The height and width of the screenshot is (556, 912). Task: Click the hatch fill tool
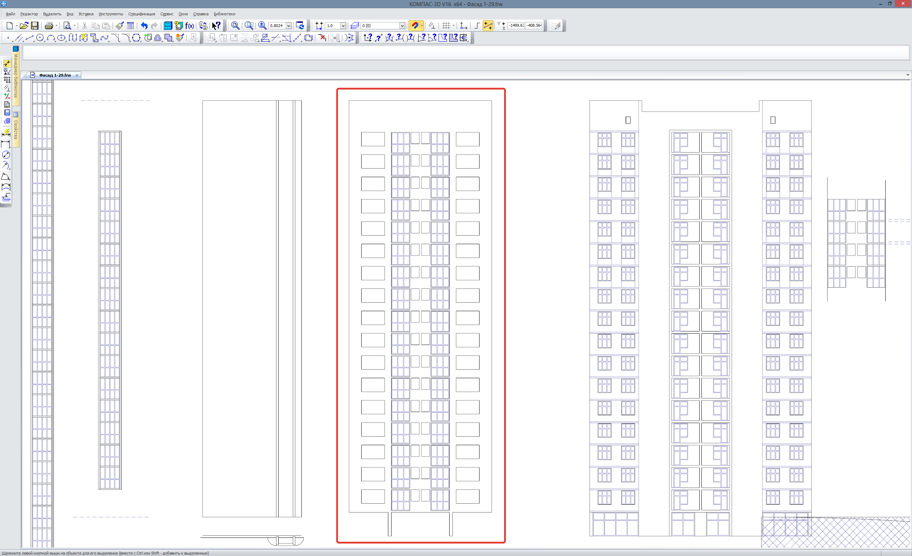pyautogui.click(x=169, y=38)
